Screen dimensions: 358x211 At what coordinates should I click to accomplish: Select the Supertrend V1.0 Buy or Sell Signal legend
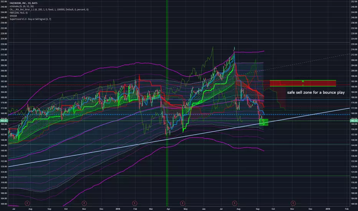pos(30,19)
